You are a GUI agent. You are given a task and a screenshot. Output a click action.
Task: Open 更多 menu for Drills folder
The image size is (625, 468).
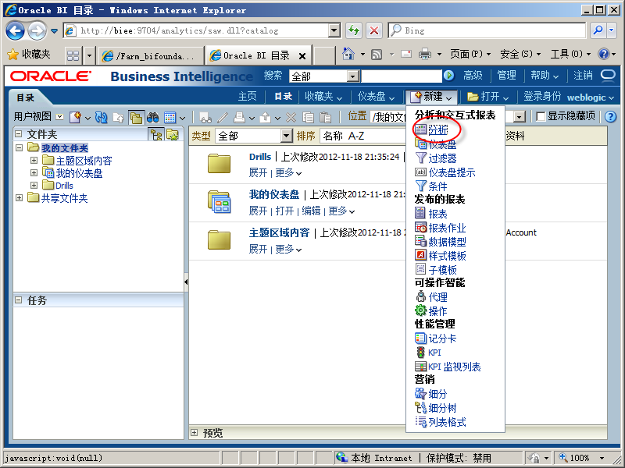(287, 172)
